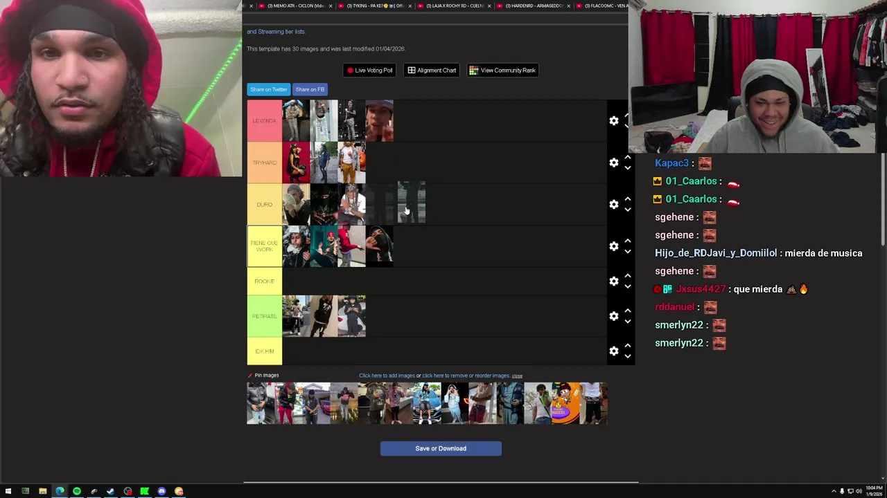Click chat username rddanuel
887x498 pixels.
coord(674,307)
